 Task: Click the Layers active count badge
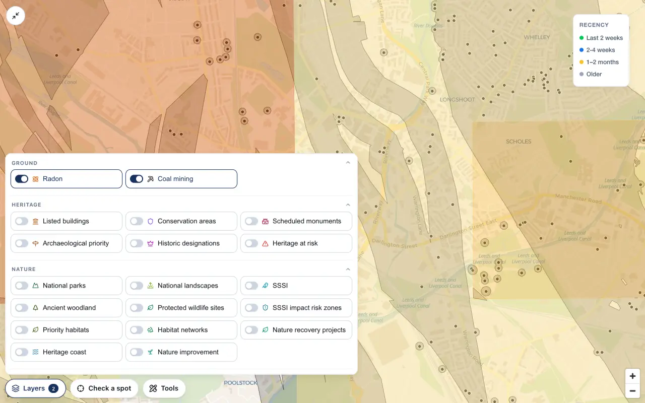(53, 388)
